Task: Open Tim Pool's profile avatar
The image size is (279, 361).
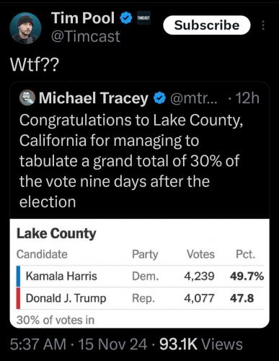Action: click(x=25, y=28)
